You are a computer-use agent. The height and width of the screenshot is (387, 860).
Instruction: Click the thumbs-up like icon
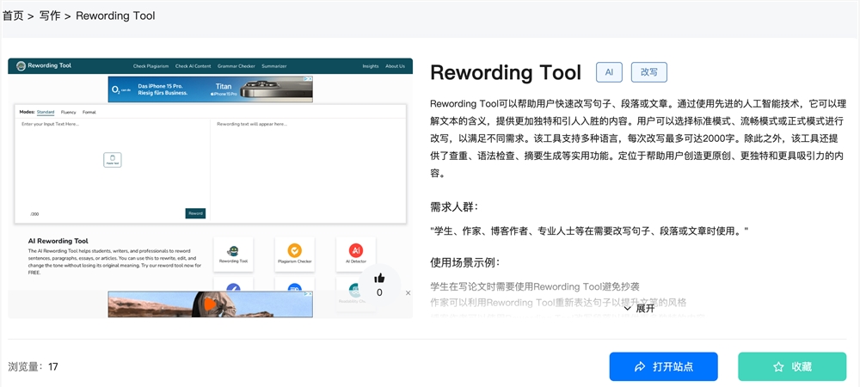(x=379, y=278)
